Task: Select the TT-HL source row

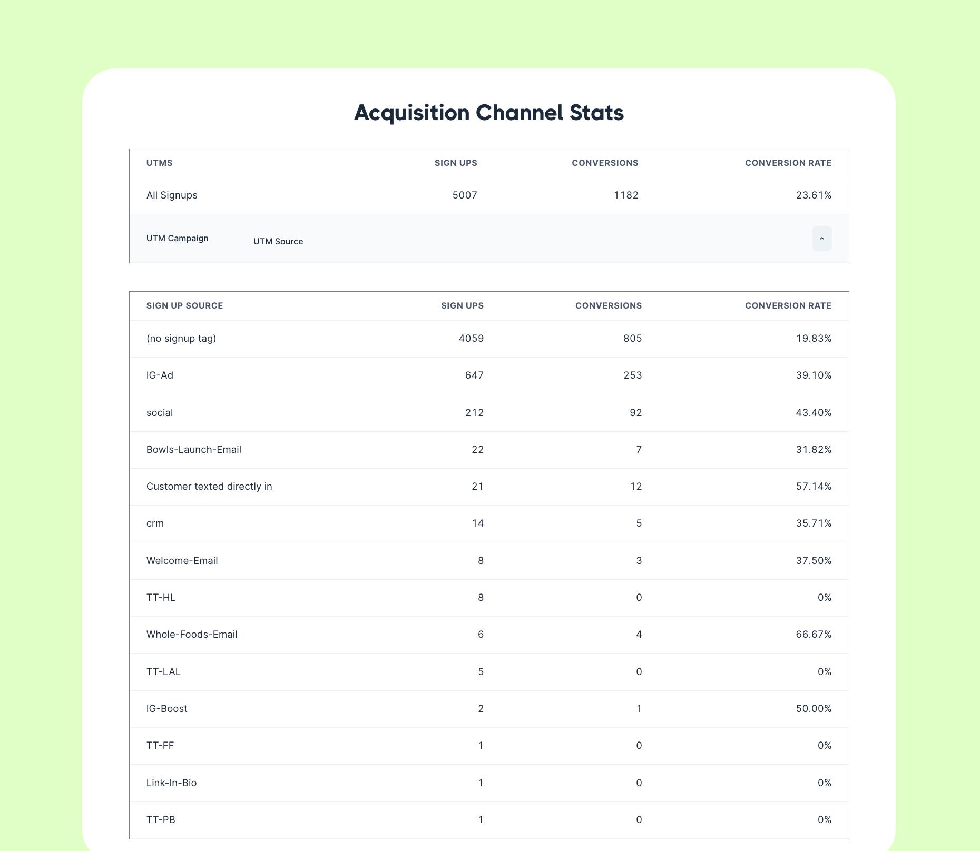Action: click(489, 598)
